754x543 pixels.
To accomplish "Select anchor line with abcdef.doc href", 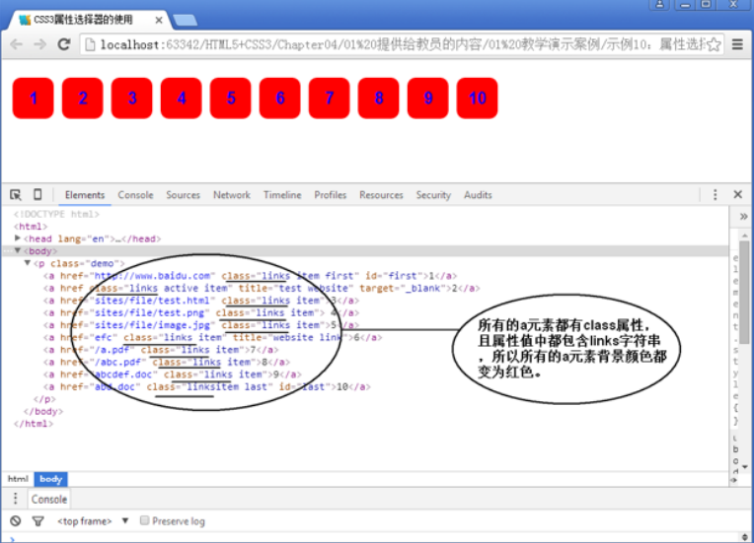I will (173, 374).
